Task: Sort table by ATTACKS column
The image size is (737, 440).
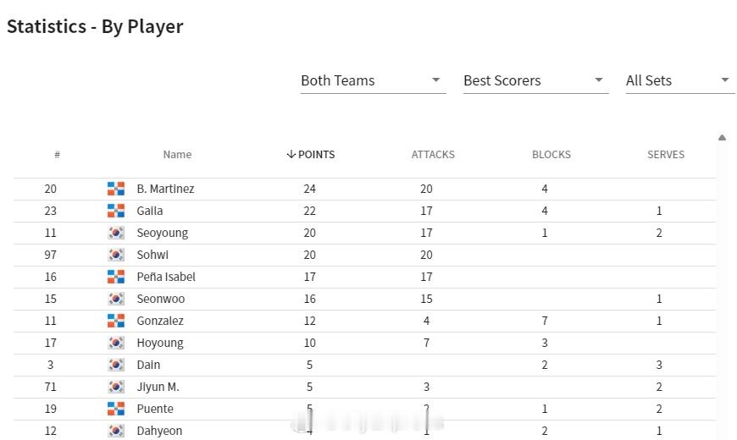Action: point(433,155)
